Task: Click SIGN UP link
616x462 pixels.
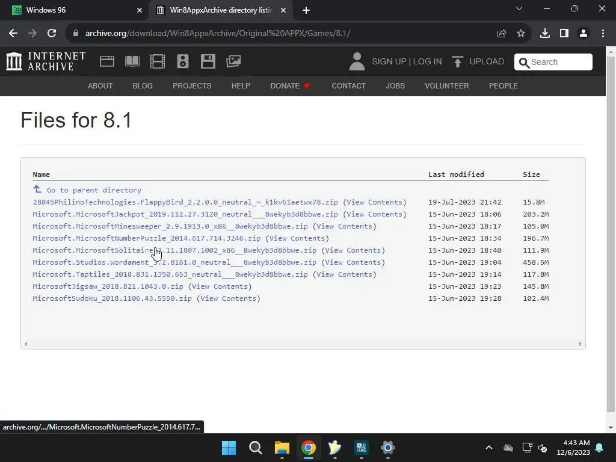Action: (x=389, y=62)
